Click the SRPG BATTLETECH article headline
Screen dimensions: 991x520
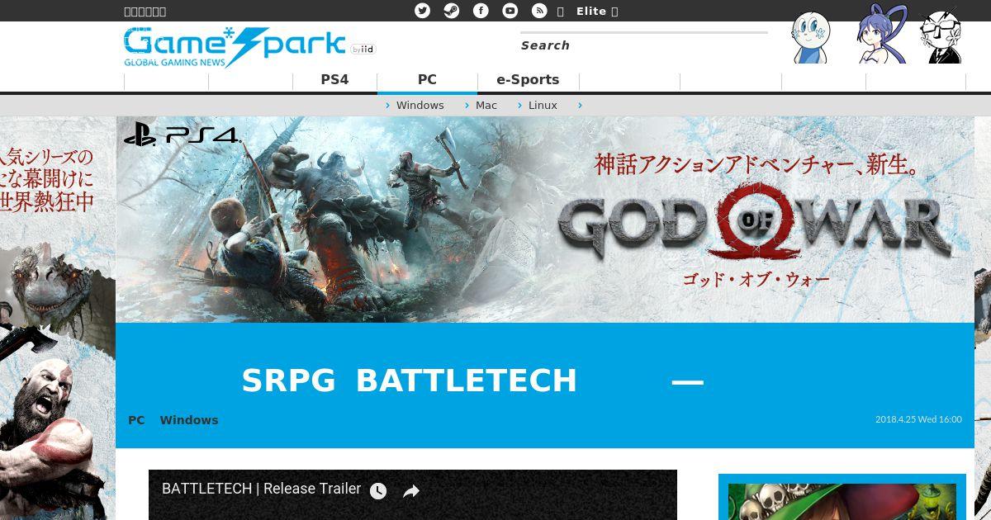coord(472,381)
